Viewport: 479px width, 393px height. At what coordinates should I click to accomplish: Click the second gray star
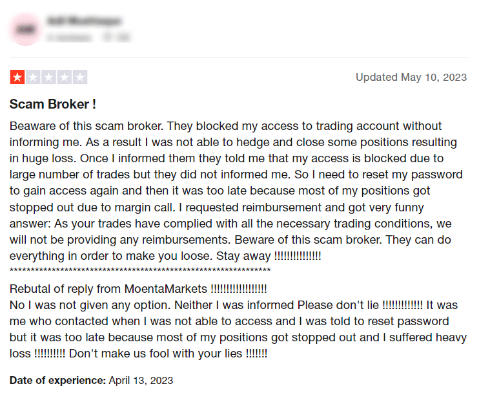click(32, 78)
